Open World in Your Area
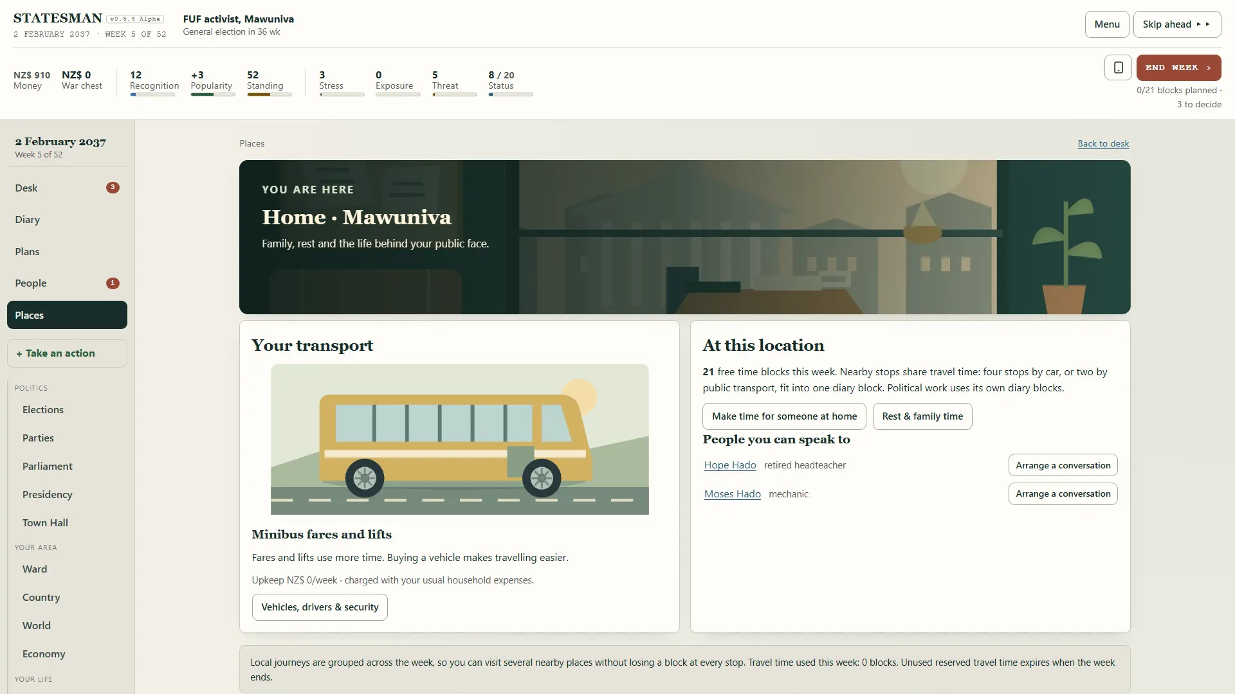Viewport: 1235px width, 694px height. coord(36,626)
